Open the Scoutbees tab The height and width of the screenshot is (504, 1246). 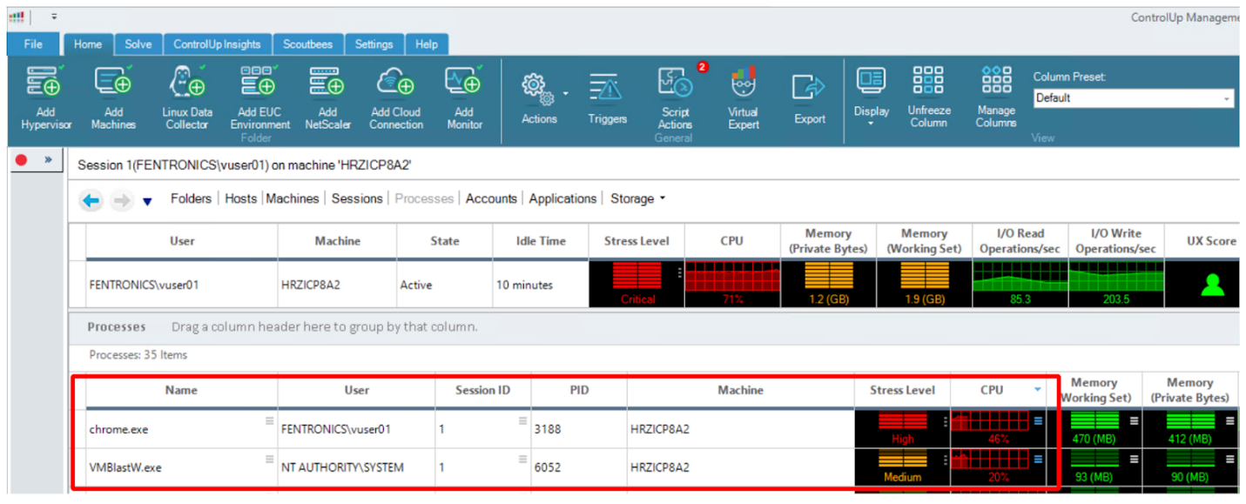(x=307, y=44)
